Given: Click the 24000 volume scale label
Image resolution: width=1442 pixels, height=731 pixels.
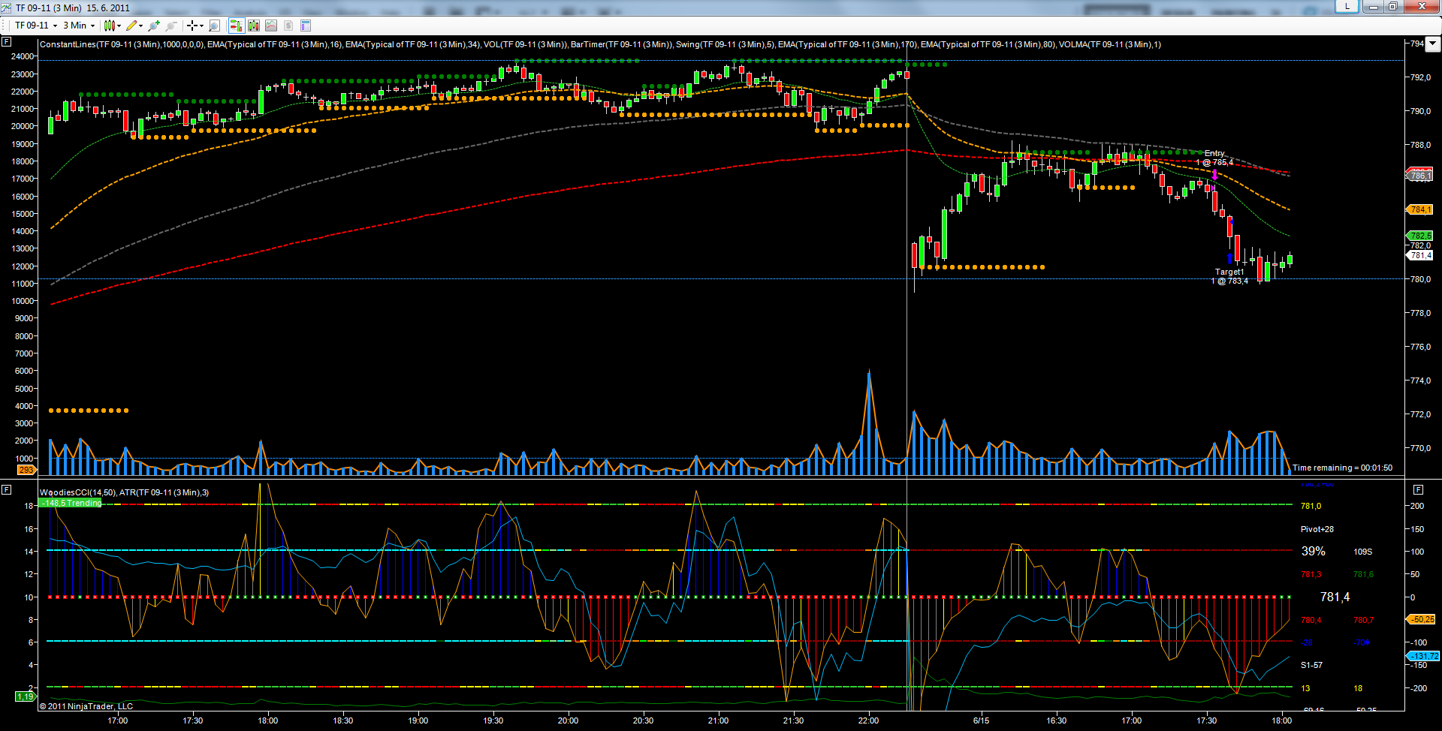Looking at the screenshot, I should pyautogui.click(x=23, y=56).
